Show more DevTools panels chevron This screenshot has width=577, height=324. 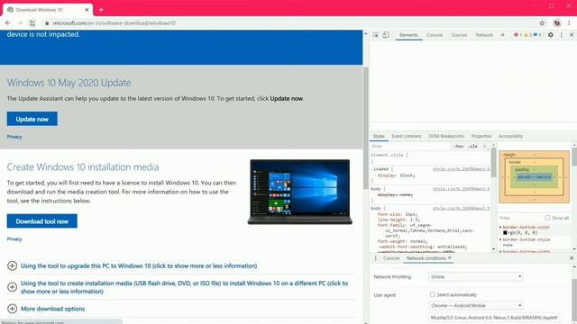(x=503, y=35)
